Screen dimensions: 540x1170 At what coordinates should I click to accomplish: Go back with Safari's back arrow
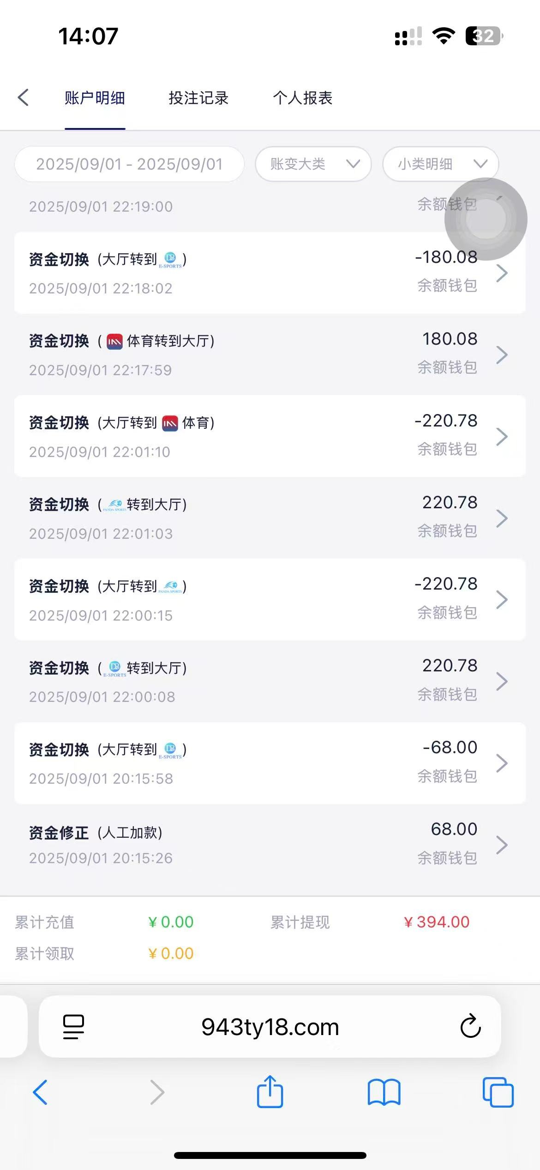point(40,1092)
